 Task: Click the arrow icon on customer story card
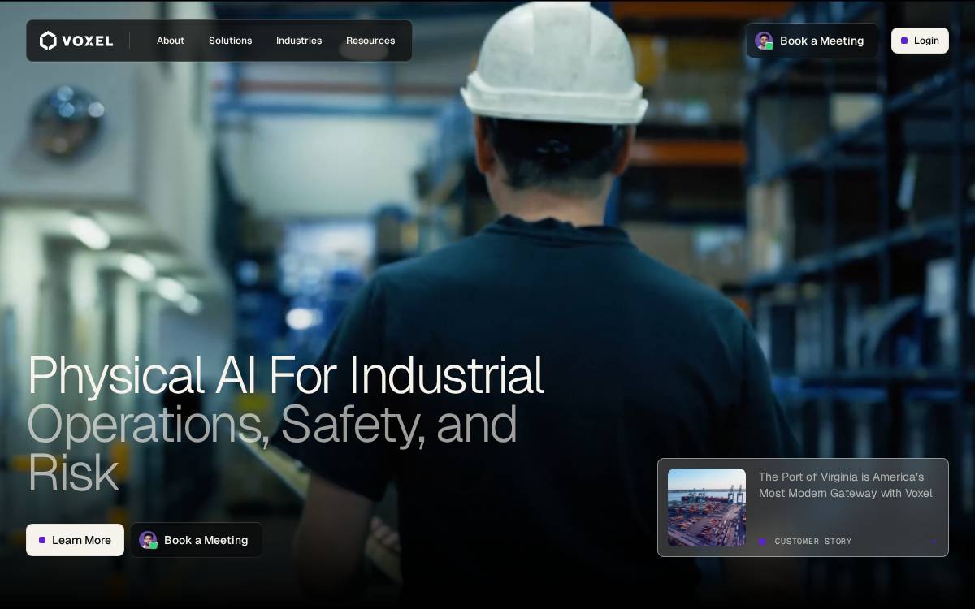click(934, 542)
